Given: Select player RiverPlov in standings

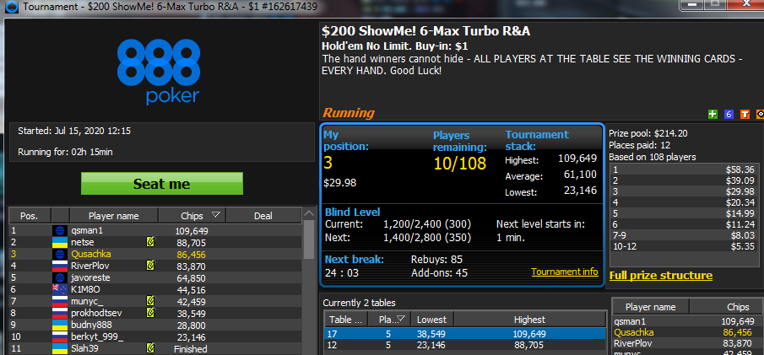Looking at the screenshot, I should click(x=155, y=266).
